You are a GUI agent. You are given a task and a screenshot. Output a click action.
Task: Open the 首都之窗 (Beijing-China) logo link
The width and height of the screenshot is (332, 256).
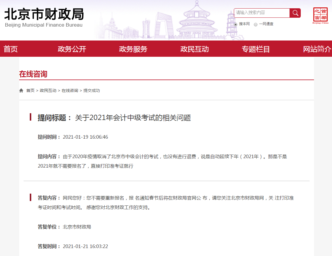coord(321,14)
